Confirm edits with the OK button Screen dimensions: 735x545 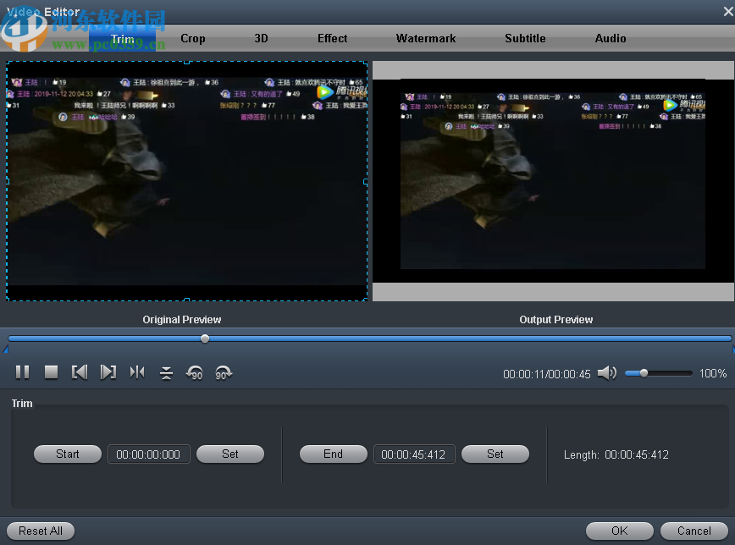click(x=619, y=531)
